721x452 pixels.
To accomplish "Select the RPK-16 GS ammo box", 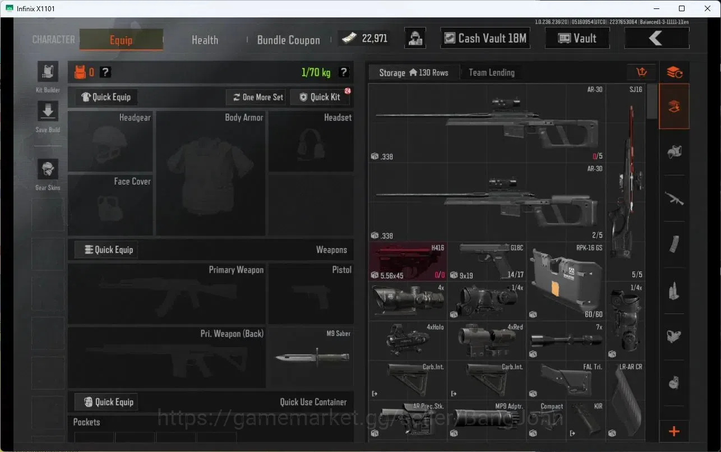I will pyautogui.click(x=566, y=281).
